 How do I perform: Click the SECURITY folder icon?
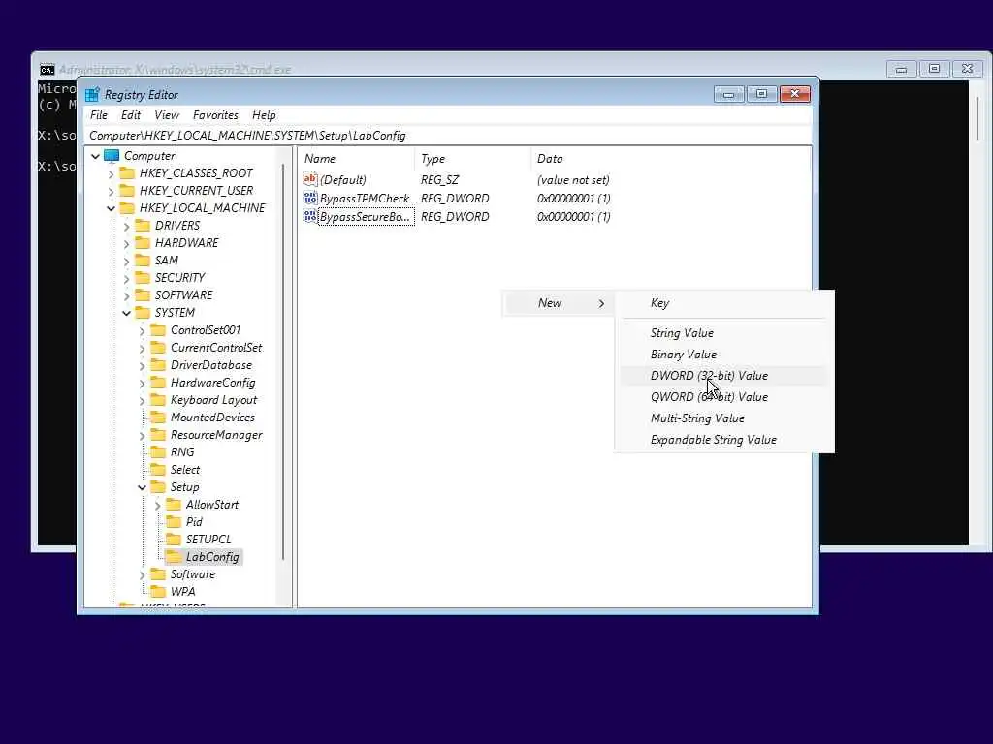click(x=144, y=278)
